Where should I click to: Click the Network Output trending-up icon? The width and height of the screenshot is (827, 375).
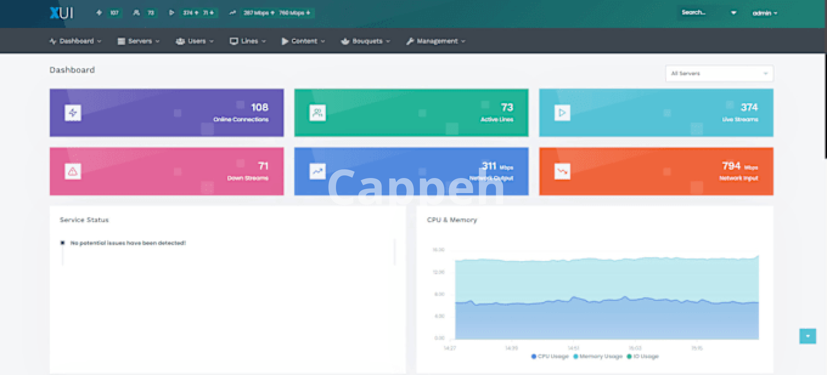[317, 171]
